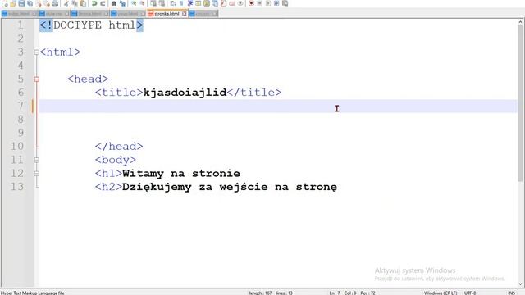Click the UTF-8 encoding in status bar

tap(470, 293)
